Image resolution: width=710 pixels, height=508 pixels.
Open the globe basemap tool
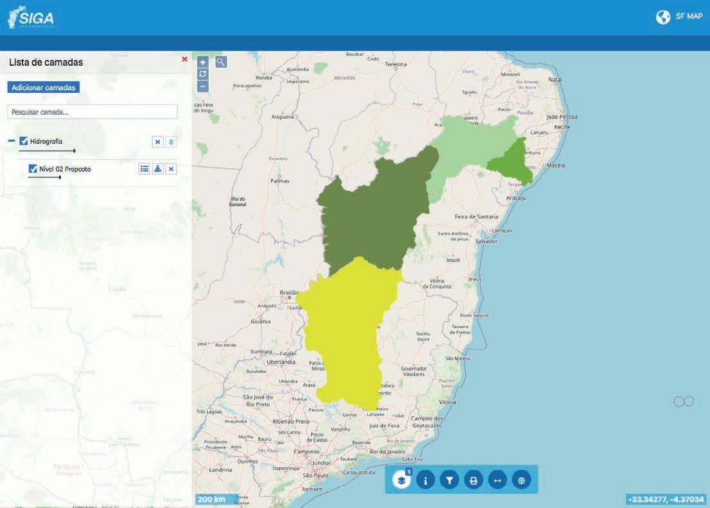pos(521,480)
